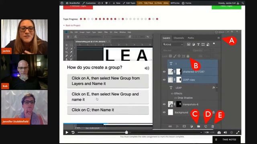Click the delete layer trash icon
Screen dimensions: 257x144
(212, 126)
